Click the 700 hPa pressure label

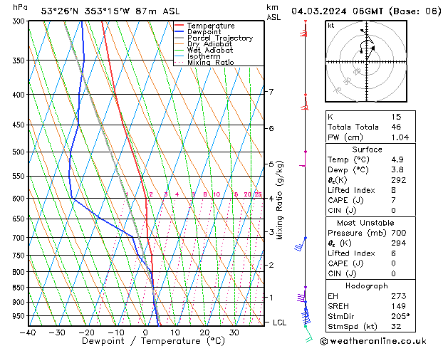click(20, 238)
